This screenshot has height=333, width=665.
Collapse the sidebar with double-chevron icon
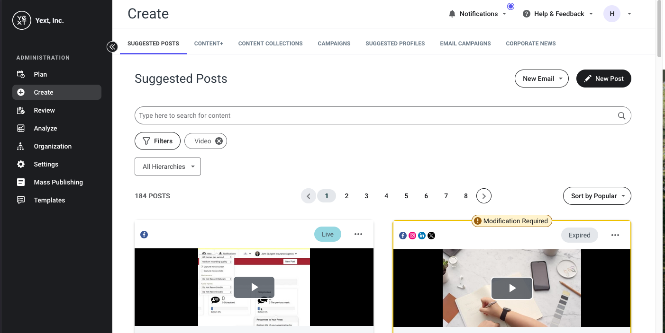[112, 46]
